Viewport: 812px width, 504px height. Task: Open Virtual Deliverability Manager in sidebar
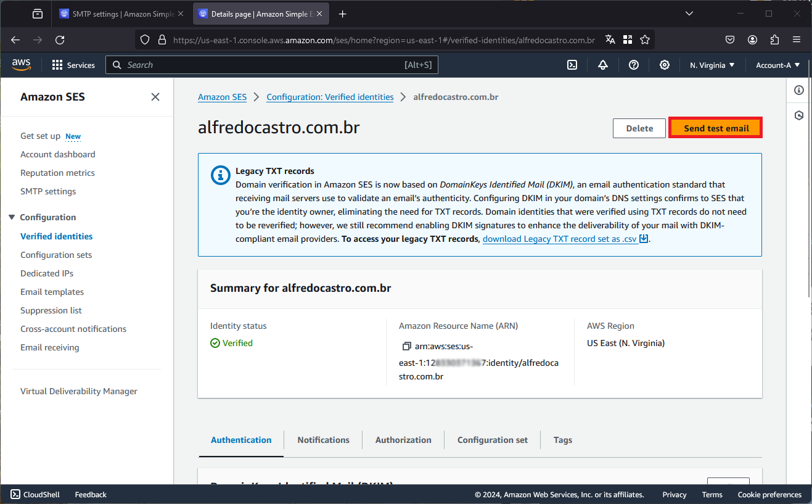[79, 391]
